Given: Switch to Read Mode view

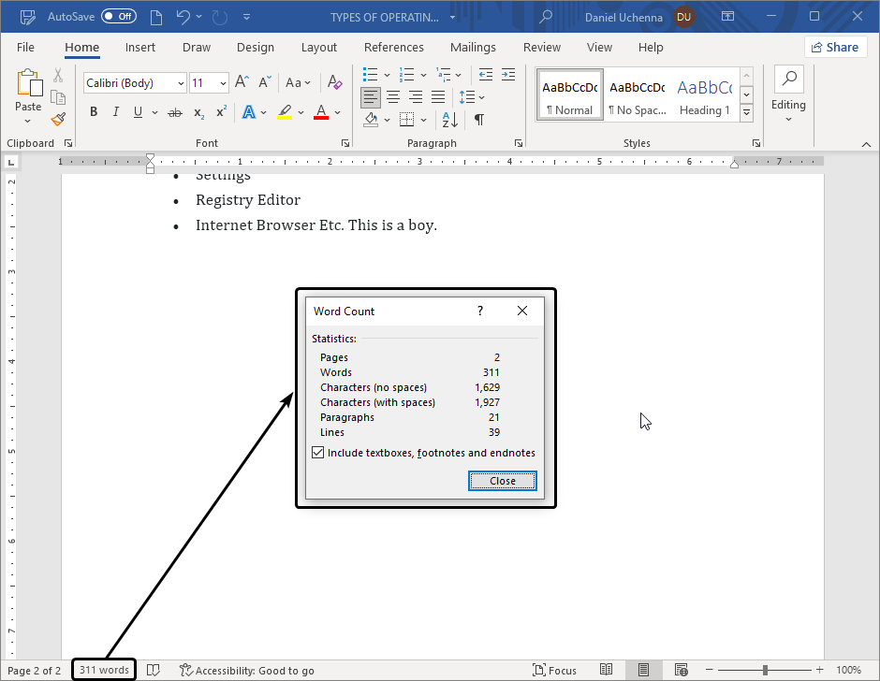Looking at the screenshot, I should pyautogui.click(x=607, y=670).
